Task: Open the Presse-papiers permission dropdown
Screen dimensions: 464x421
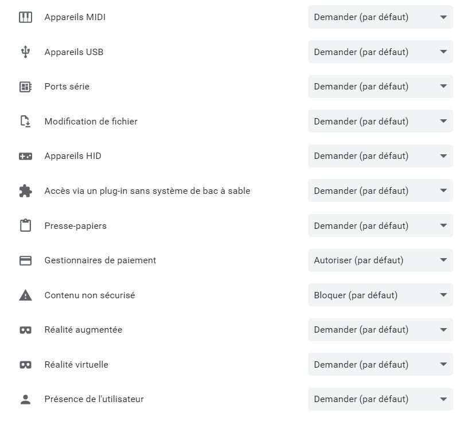Action: (x=380, y=225)
